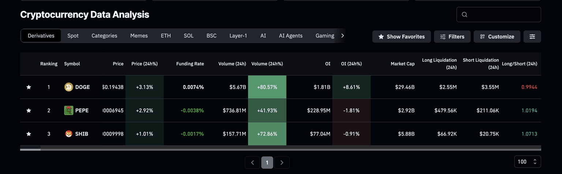This screenshot has width=562, height=174.
Task: Click the DOGE coin logo icon
Action: coord(68,87)
